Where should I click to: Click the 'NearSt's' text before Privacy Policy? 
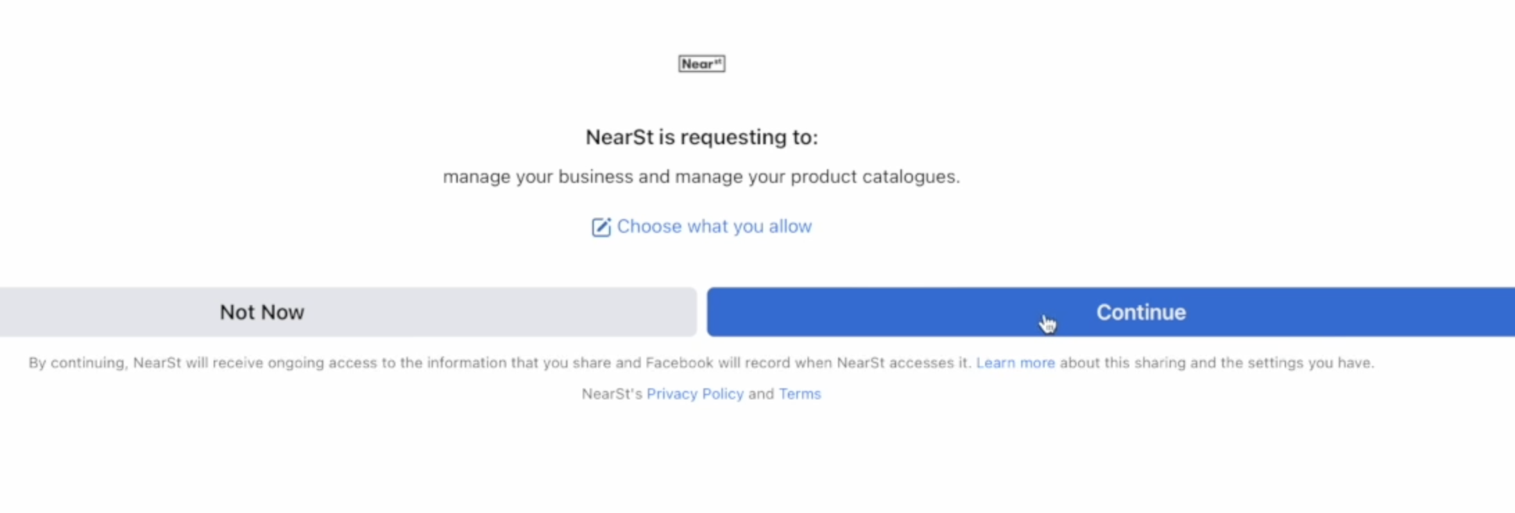pyautogui.click(x=612, y=394)
